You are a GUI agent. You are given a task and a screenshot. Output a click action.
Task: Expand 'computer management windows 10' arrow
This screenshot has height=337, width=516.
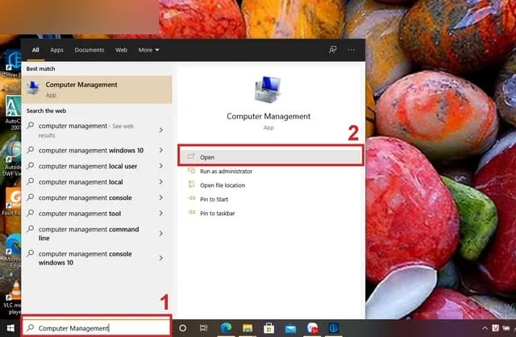161,150
